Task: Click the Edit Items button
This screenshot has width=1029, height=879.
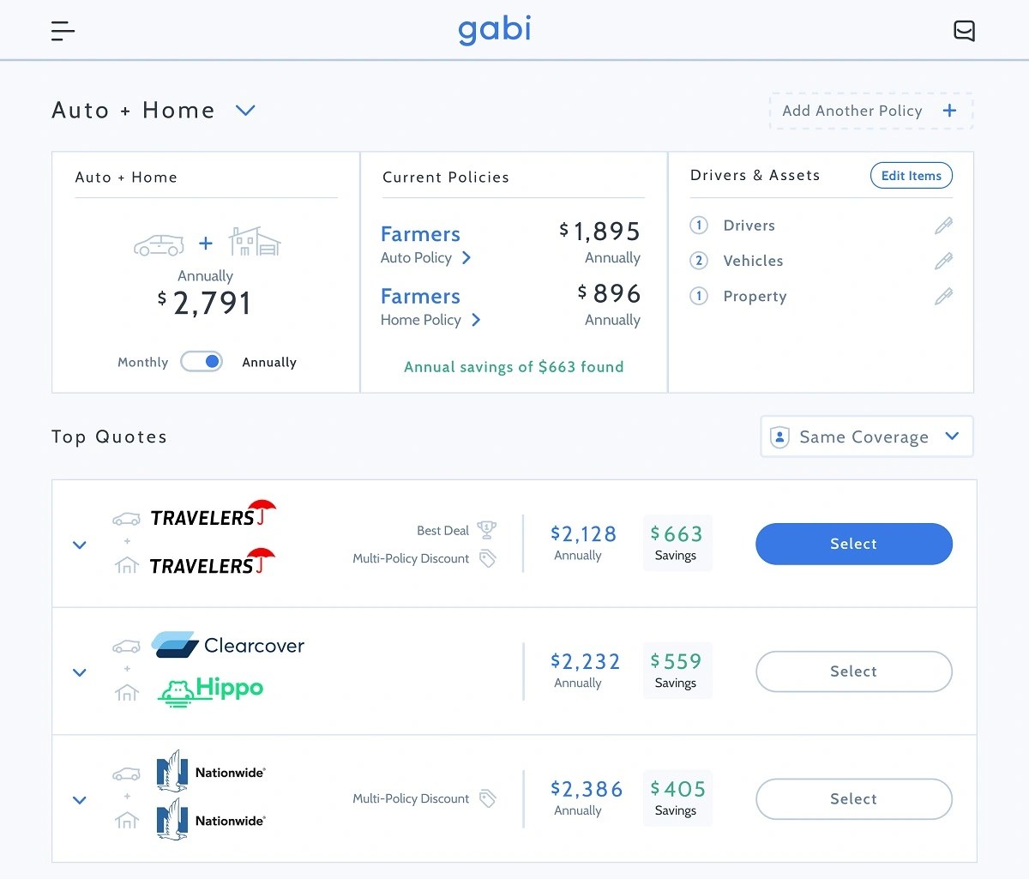Action: [x=911, y=176]
